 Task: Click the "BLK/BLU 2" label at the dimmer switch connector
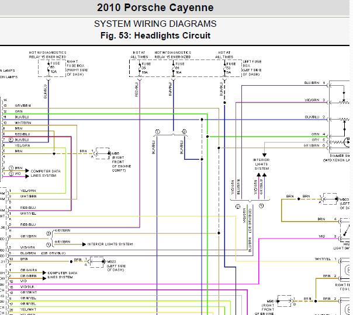click(315, 117)
